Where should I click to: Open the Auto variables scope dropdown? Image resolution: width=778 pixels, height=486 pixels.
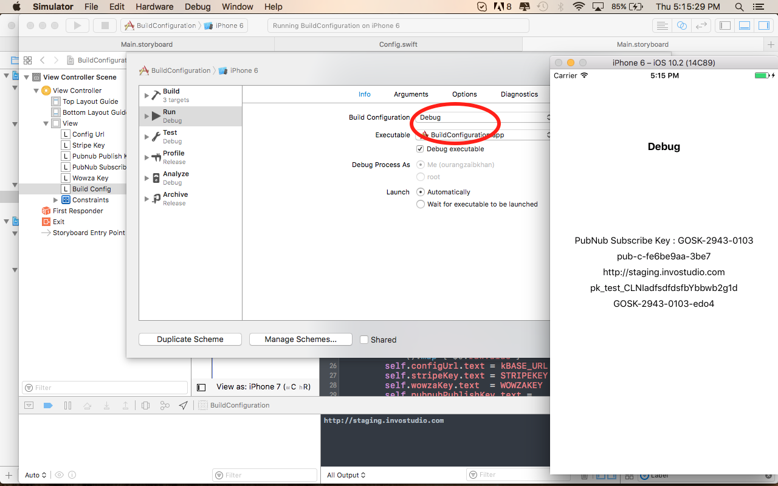coord(36,475)
